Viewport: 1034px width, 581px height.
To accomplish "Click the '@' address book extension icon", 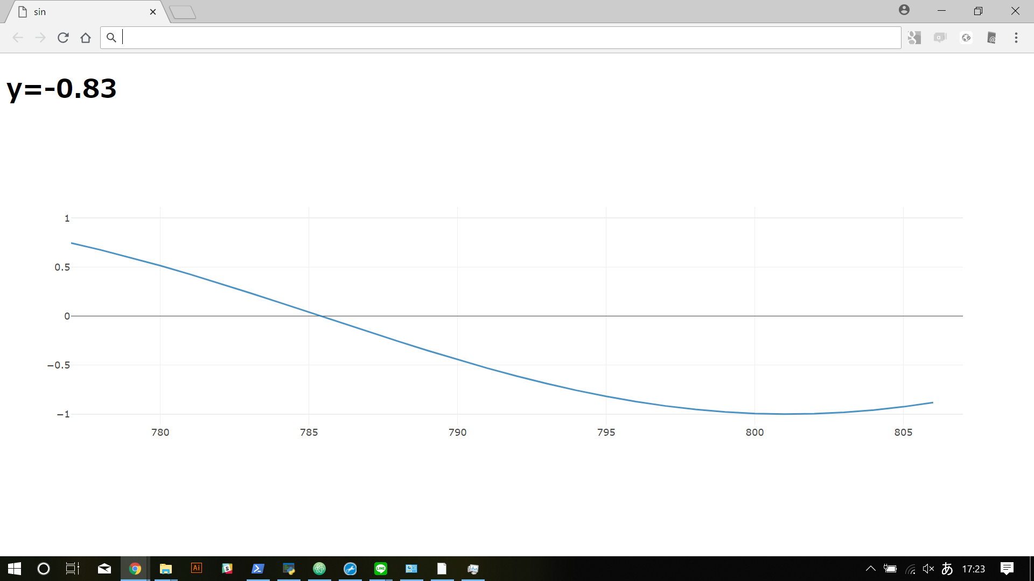I will pos(991,38).
